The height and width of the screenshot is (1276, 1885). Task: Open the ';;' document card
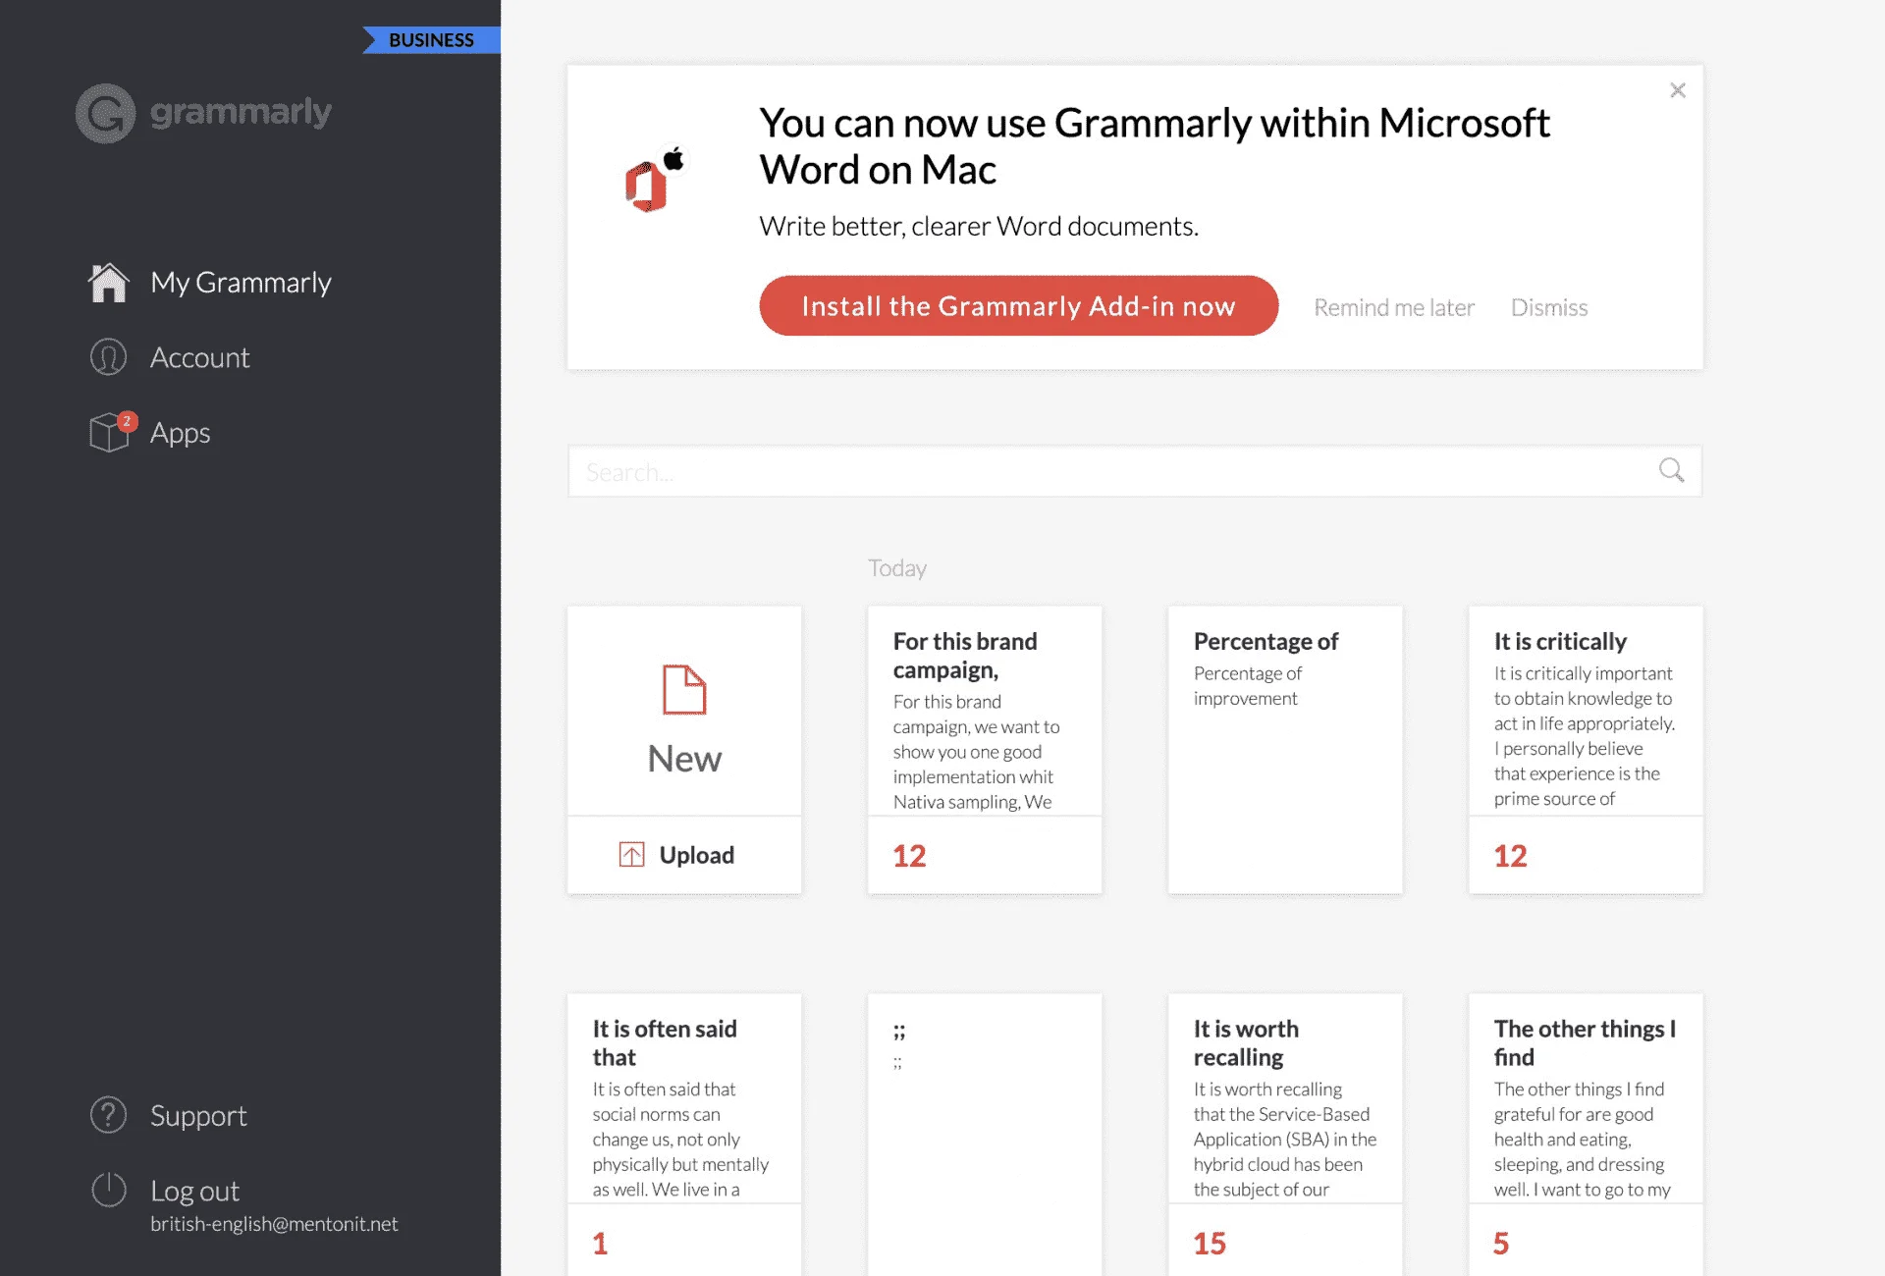point(985,1135)
